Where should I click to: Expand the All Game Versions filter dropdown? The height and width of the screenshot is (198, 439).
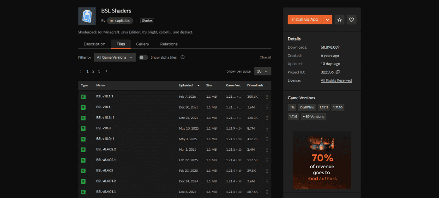[115, 57]
